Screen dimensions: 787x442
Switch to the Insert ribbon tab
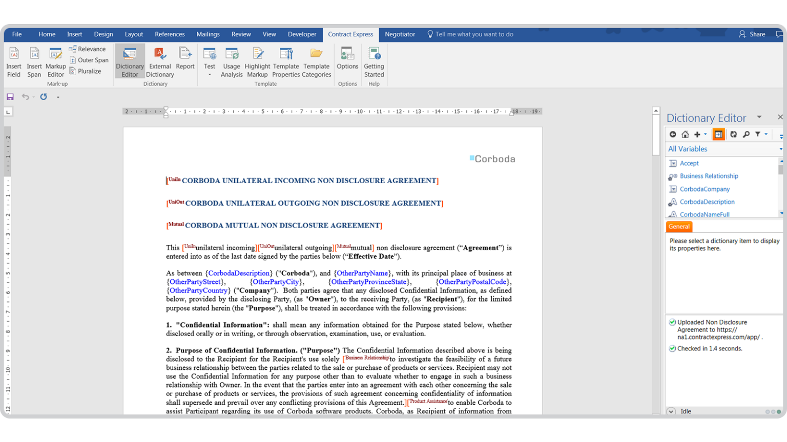74,34
